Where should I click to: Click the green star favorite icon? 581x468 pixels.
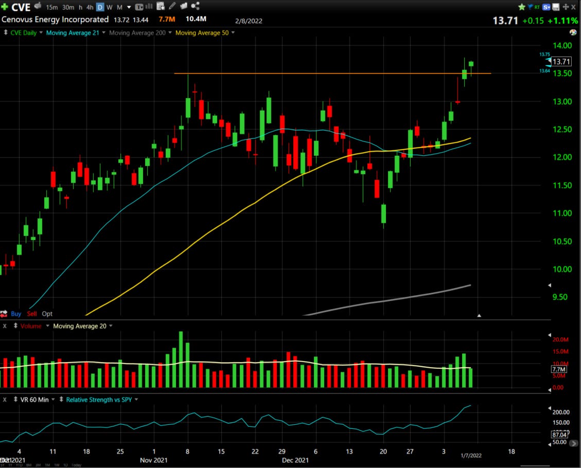(522, 7)
